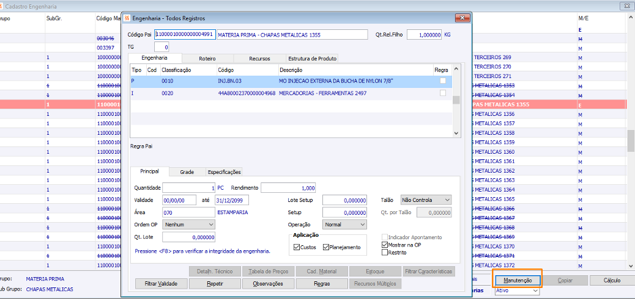
Task: Toggle Regra checkbox for INJ.BN.03 row
Action: [443, 81]
